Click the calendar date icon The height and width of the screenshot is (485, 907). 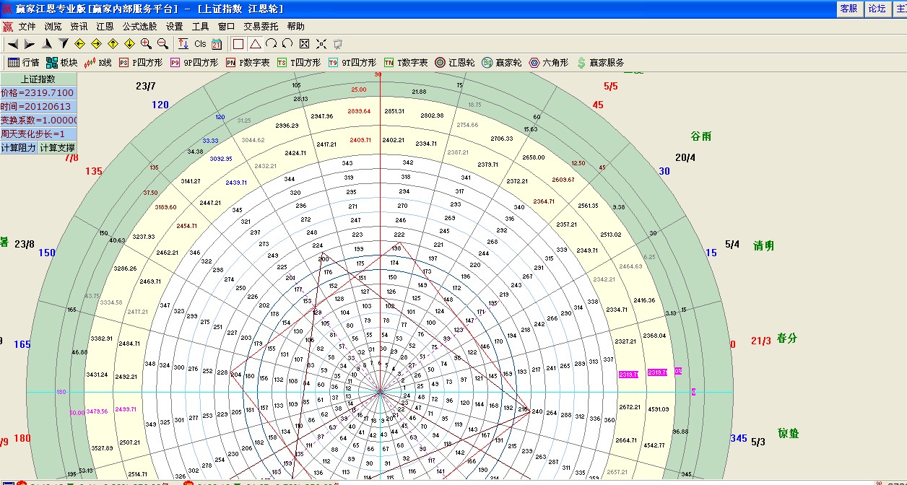tap(216, 44)
